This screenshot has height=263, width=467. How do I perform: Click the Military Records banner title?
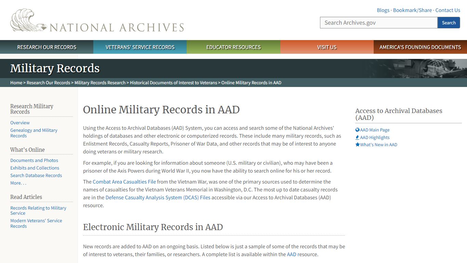coord(55,68)
